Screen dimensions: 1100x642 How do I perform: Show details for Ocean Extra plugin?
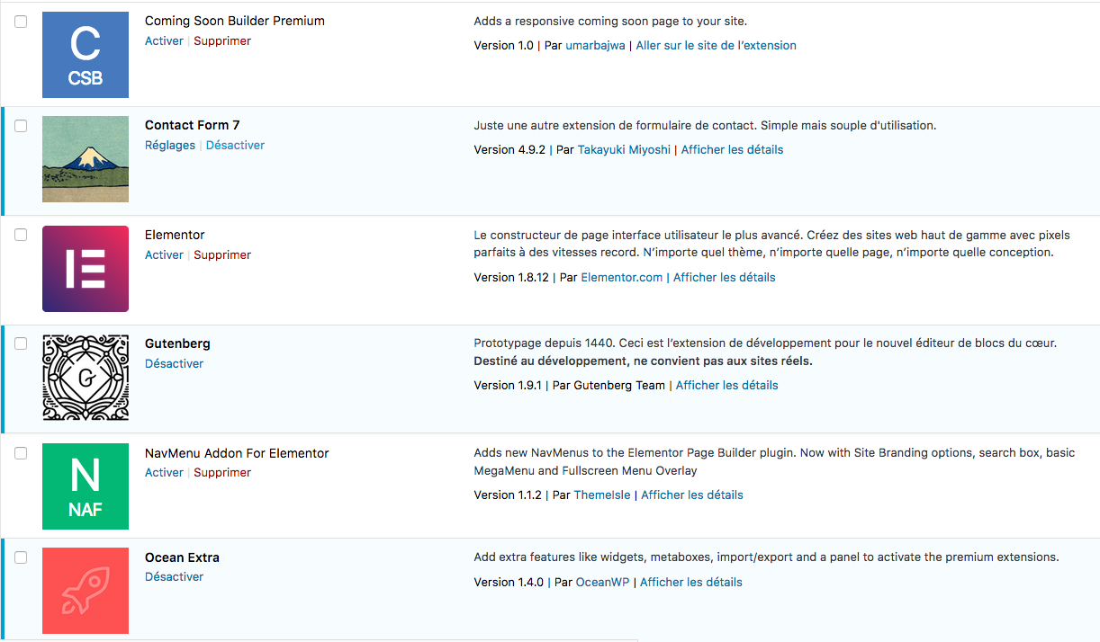click(690, 583)
